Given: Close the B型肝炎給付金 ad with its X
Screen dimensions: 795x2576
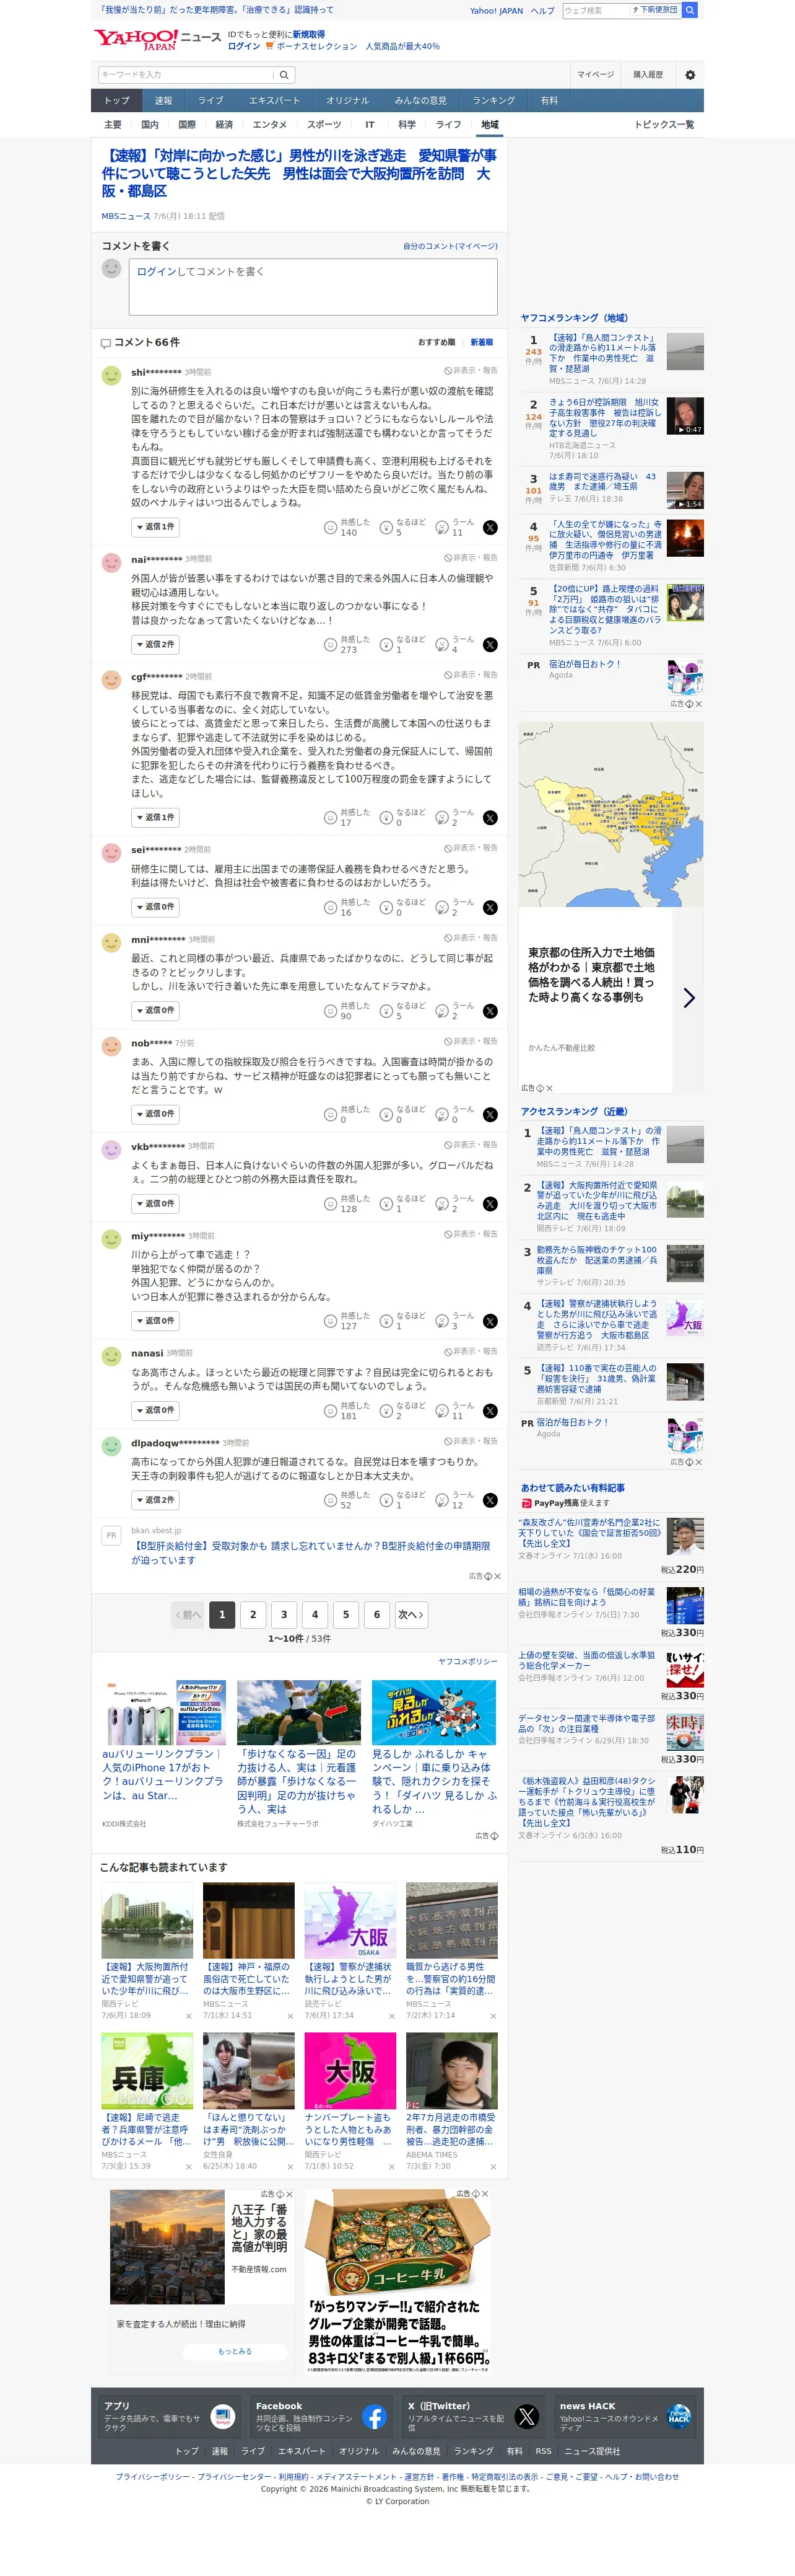Looking at the screenshot, I should coord(497,1577).
